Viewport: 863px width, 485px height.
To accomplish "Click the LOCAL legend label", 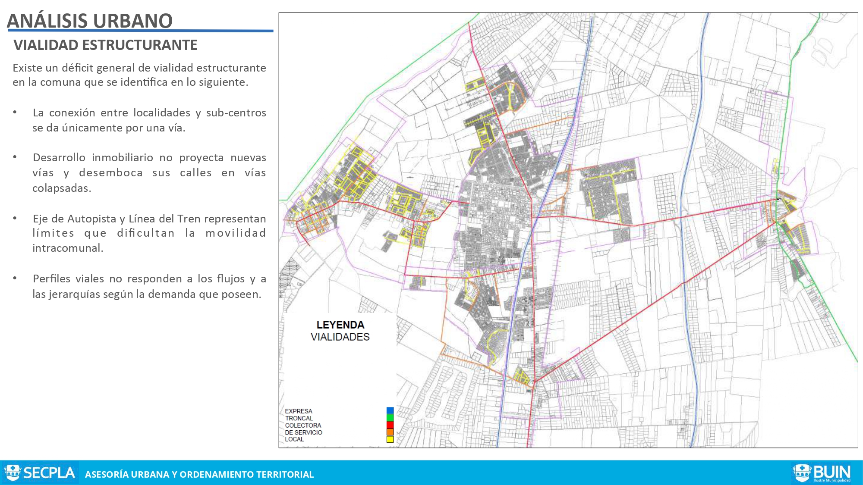I will click(x=294, y=439).
